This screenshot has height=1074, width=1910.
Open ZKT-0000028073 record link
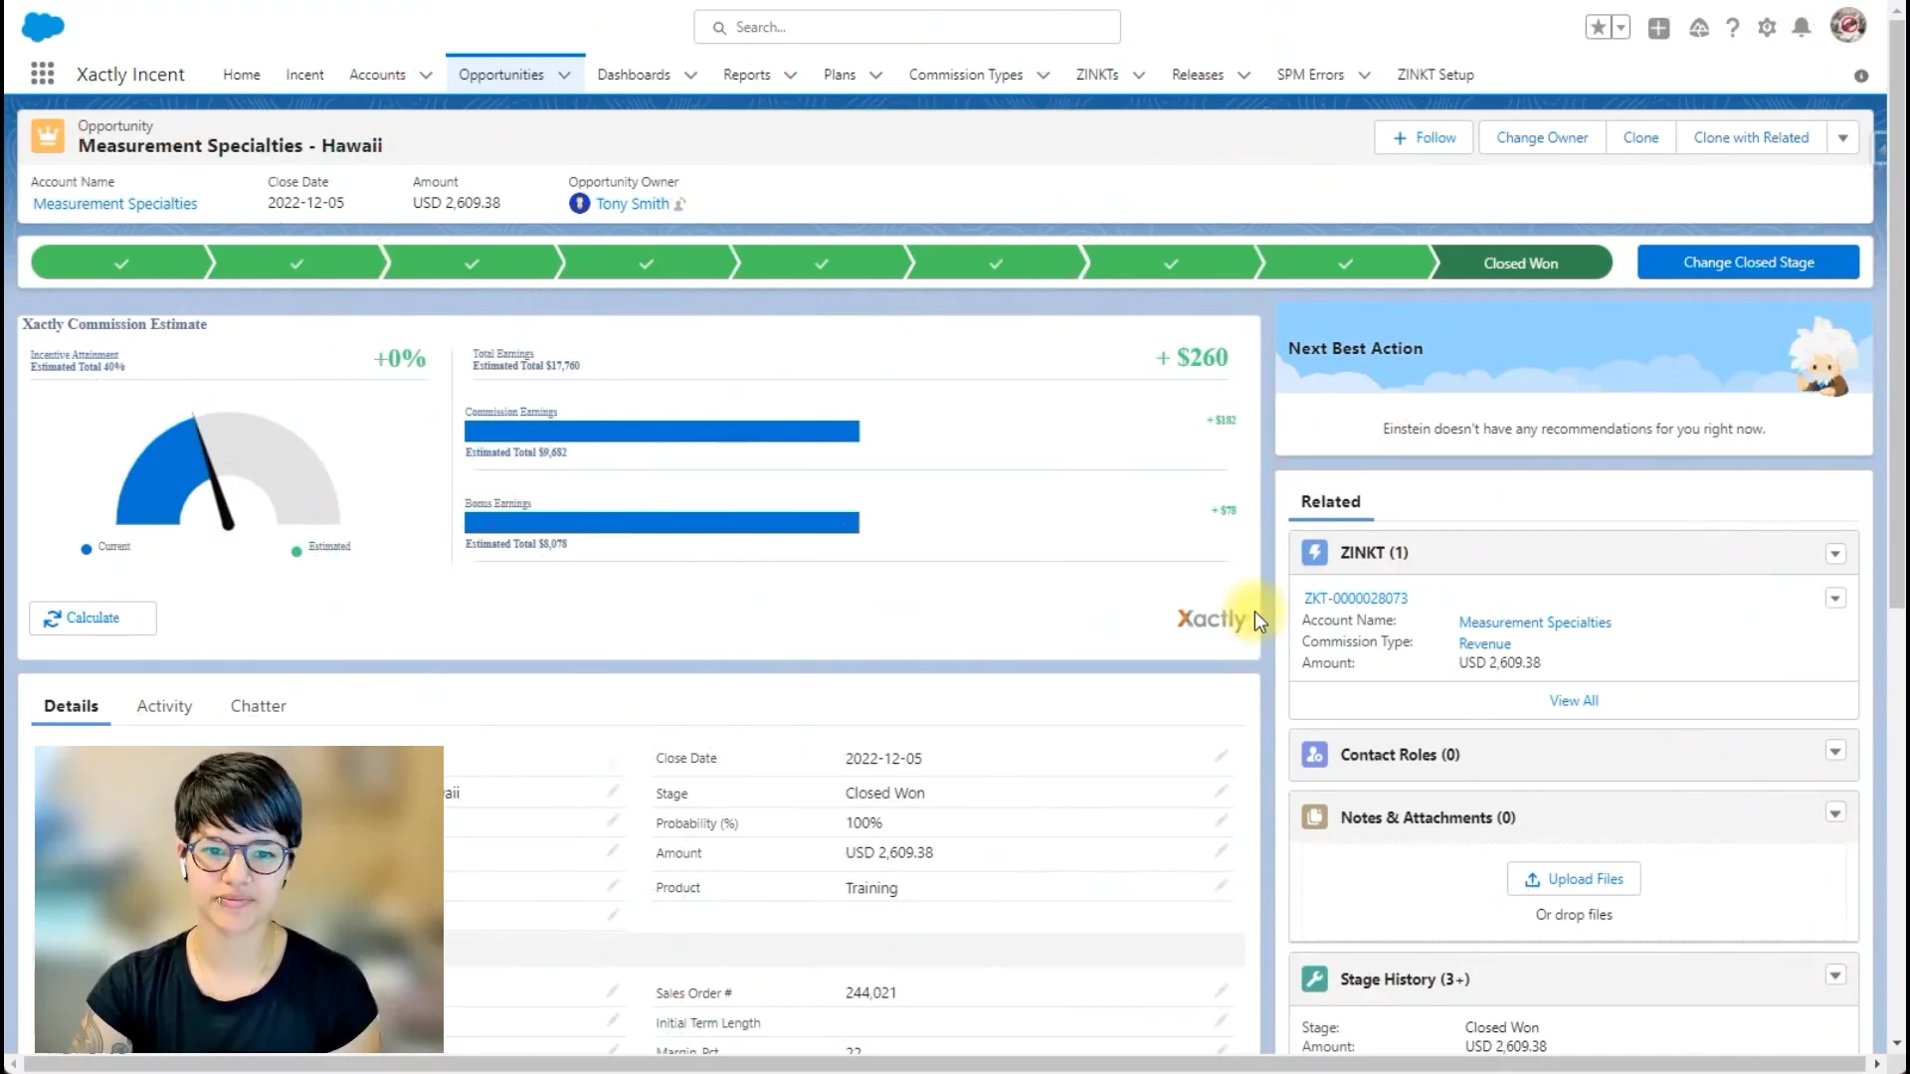1355,598
